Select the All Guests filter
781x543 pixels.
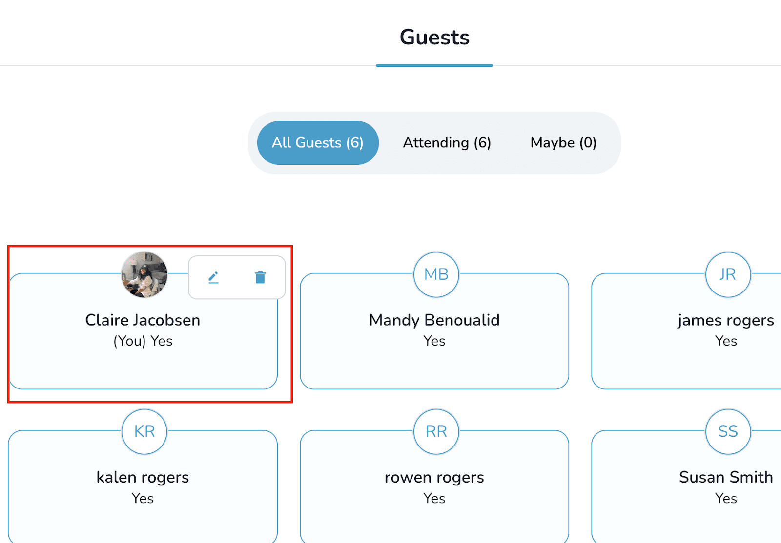317,142
